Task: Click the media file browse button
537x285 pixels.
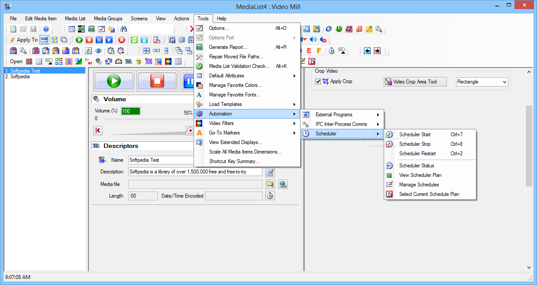Action: [x=270, y=184]
